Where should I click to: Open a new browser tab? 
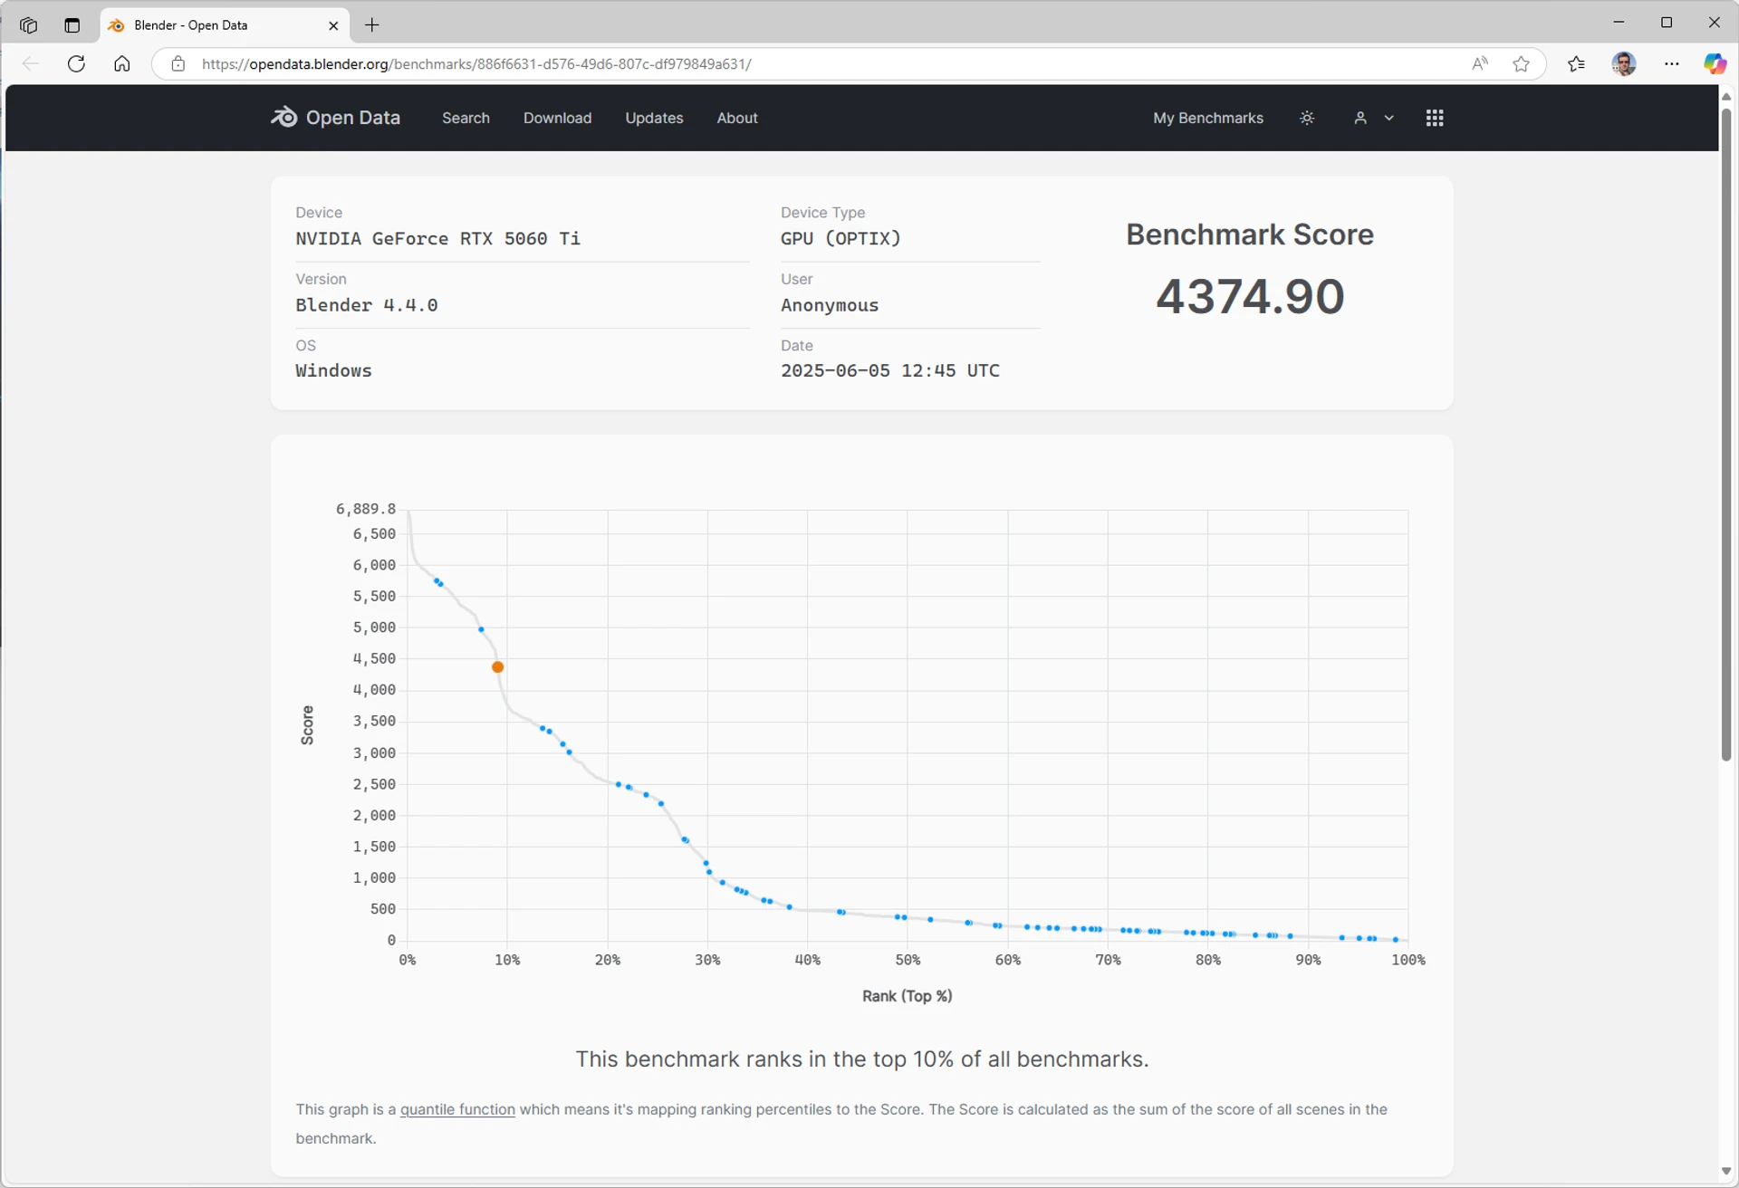372,25
